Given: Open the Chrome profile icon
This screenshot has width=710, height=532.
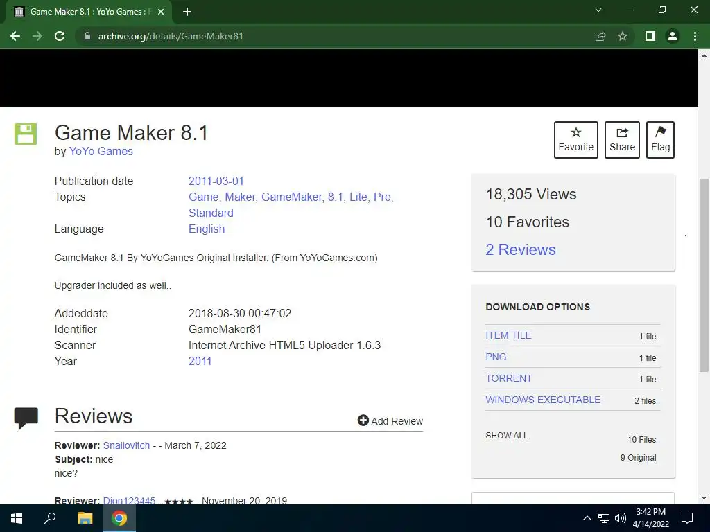Looking at the screenshot, I should pyautogui.click(x=673, y=36).
